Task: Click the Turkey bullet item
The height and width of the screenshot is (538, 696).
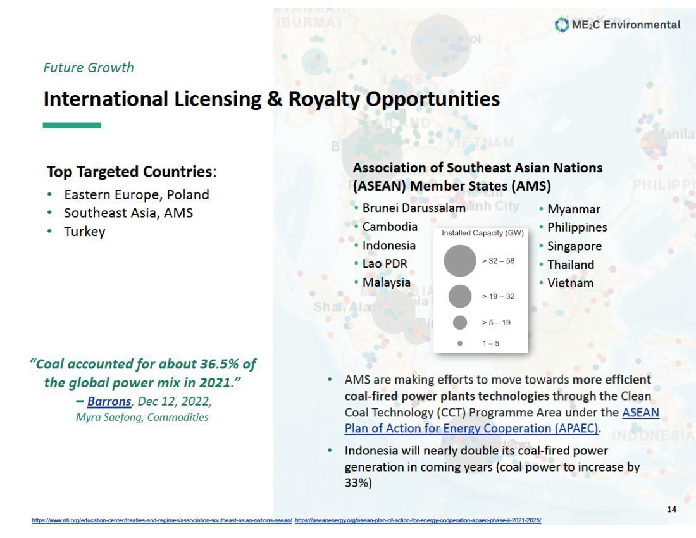Action: (x=84, y=231)
